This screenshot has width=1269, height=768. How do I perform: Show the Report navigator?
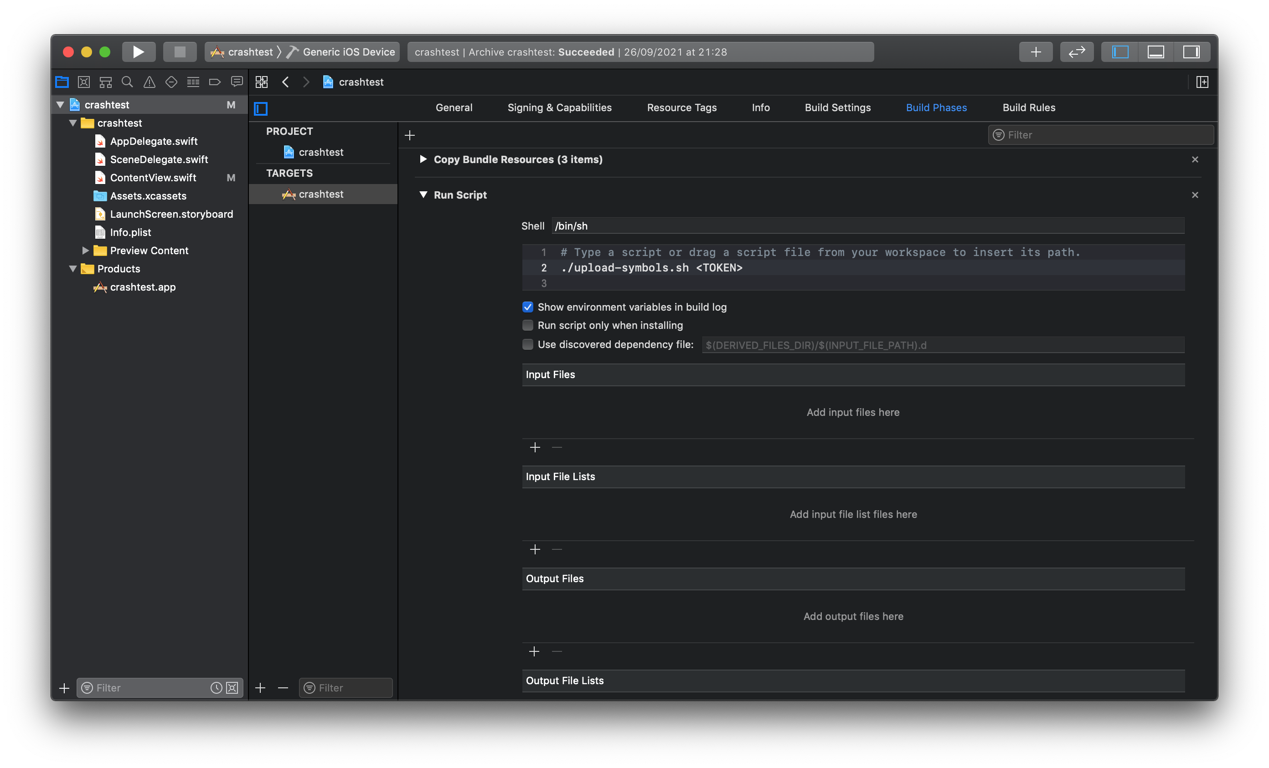[x=237, y=82]
